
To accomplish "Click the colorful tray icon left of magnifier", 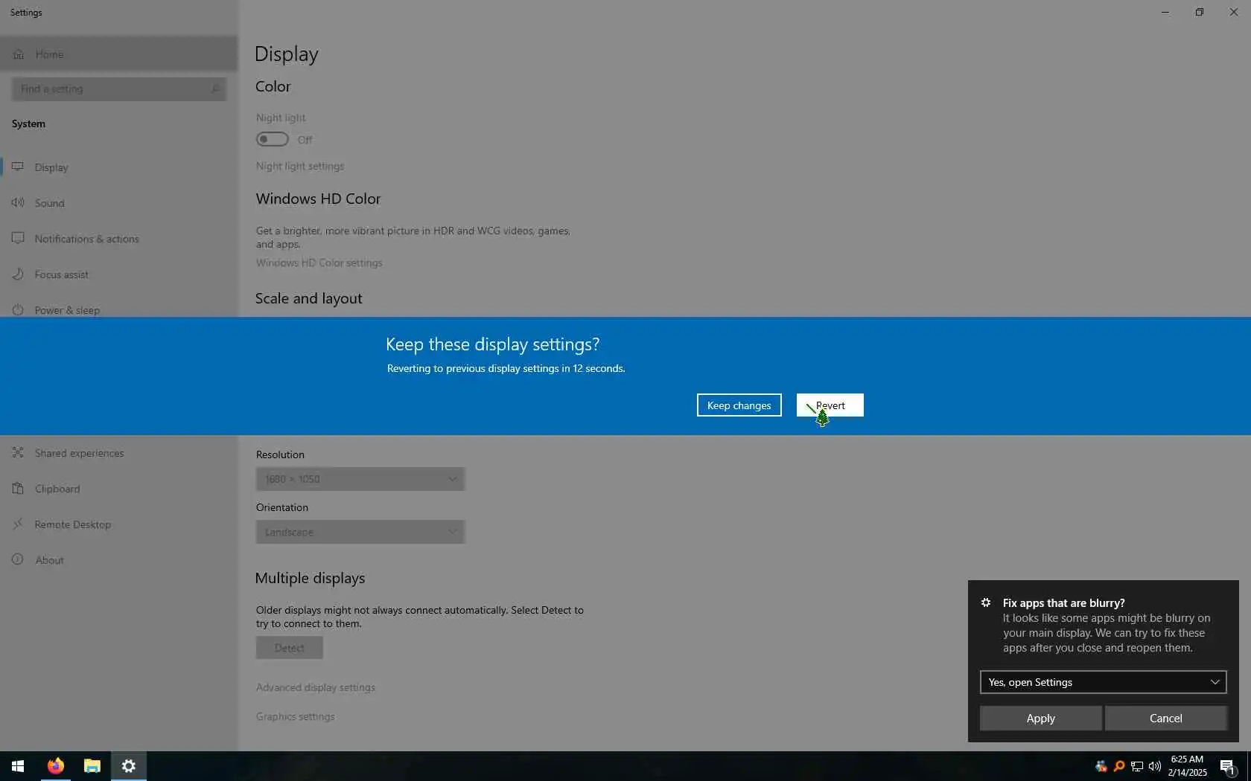I will point(1101,766).
